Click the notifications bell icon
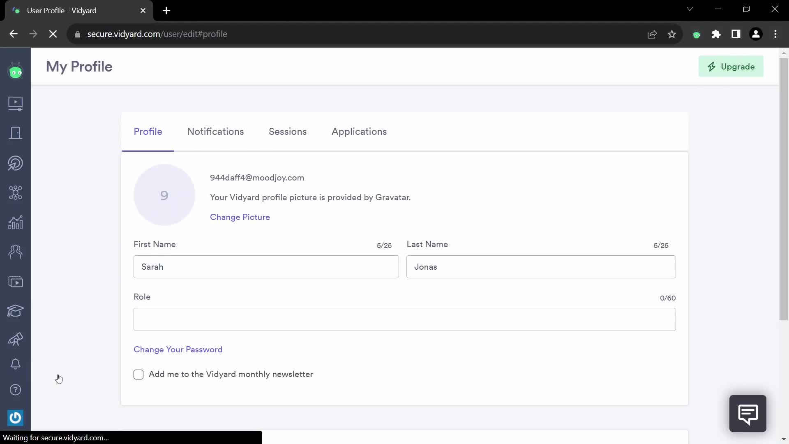Image resolution: width=789 pixels, height=444 pixels. (15, 364)
